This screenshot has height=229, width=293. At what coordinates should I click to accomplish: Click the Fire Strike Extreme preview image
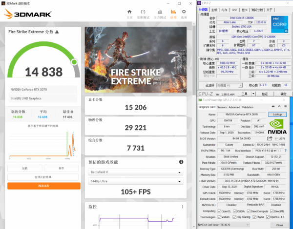136,59
